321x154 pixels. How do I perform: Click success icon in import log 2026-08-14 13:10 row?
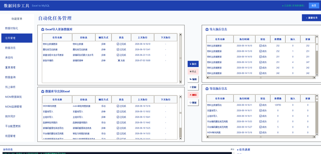point(260,62)
